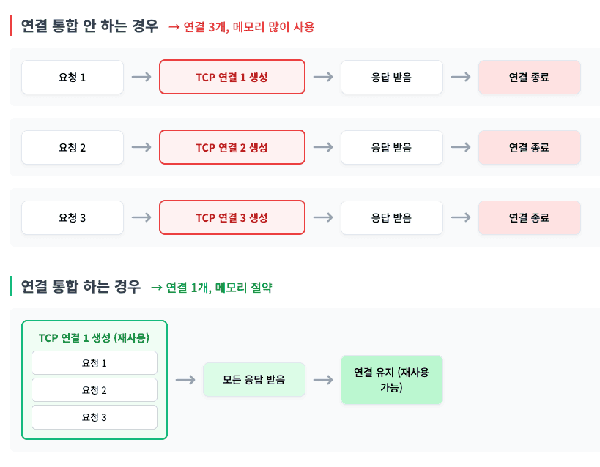Click the arrow after the top 요청 1 box

pyautogui.click(x=141, y=77)
